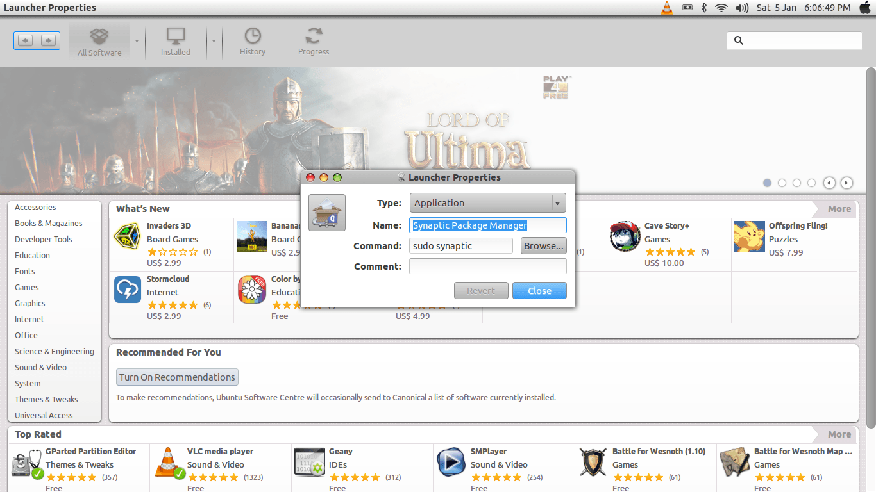Open the Universal Access category
This screenshot has width=876, height=492.
tap(44, 416)
